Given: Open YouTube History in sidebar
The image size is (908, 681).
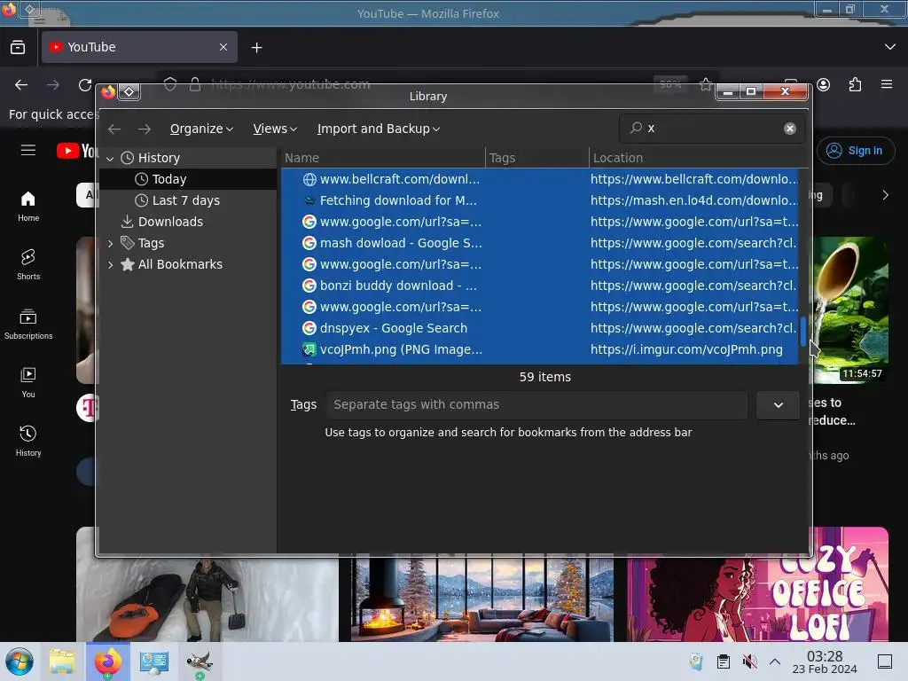Looking at the screenshot, I should [x=28, y=442].
